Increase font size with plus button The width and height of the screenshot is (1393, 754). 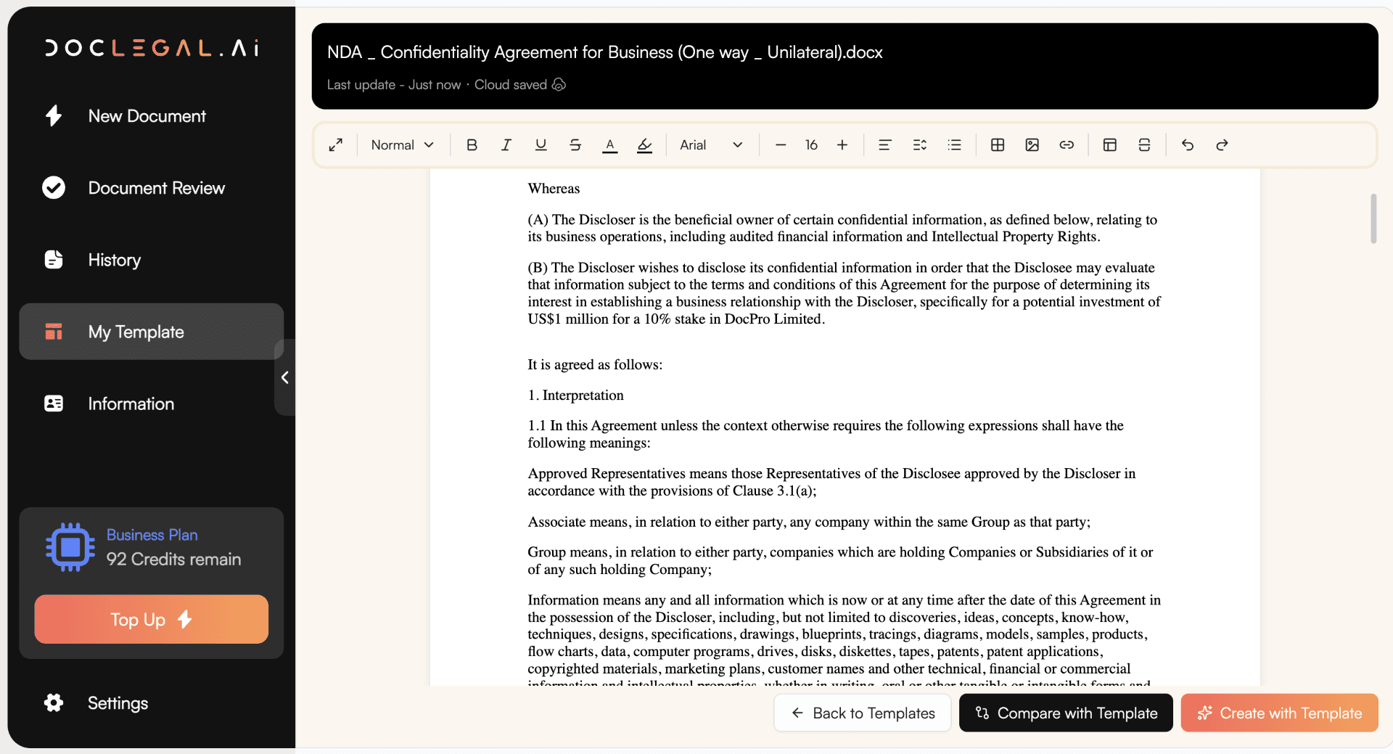pos(842,145)
